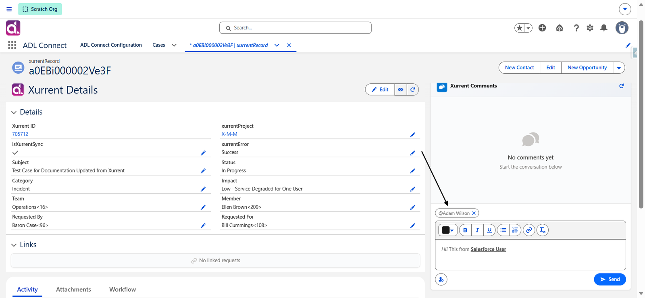Edit the Requested For field pencil
The image size is (645, 298).
412,226
